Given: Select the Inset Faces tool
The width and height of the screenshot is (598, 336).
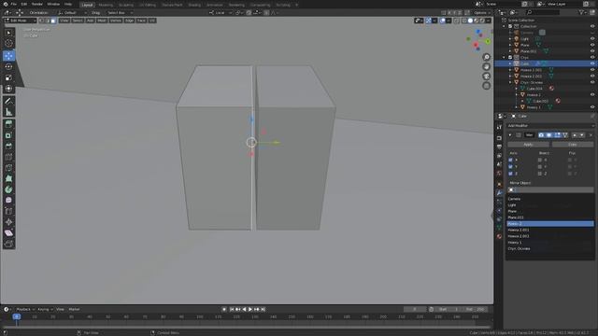Looking at the screenshot, I should (x=8, y=135).
